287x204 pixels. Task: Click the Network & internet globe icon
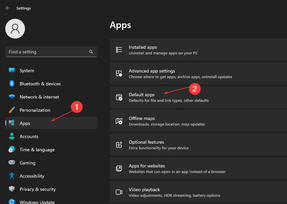pos(12,97)
